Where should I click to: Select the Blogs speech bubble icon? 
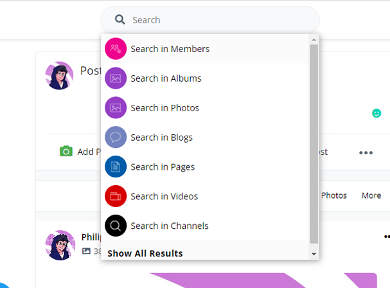[116, 138]
